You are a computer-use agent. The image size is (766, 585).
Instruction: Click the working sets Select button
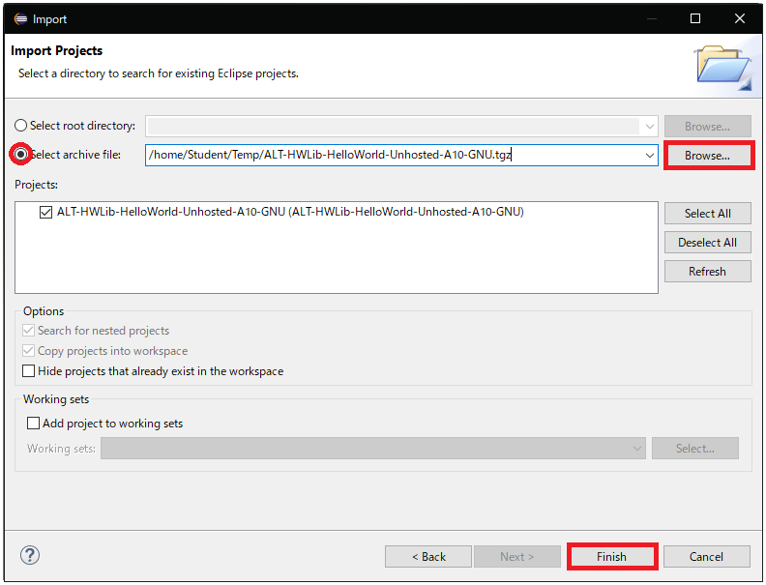click(695, 449)
